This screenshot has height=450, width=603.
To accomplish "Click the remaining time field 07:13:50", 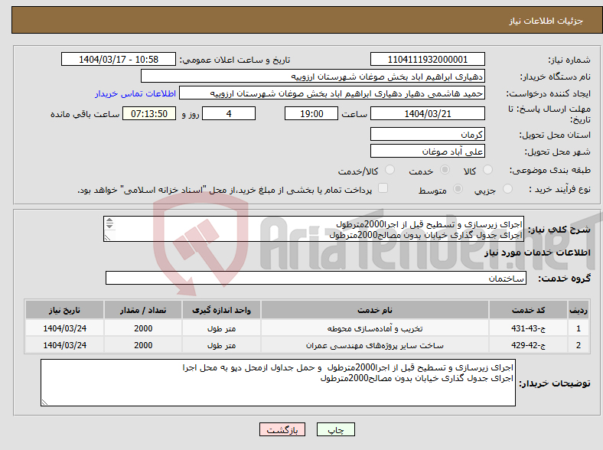I will point(149,113).
